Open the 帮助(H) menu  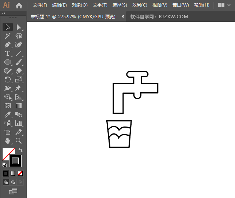pos(202,5)
